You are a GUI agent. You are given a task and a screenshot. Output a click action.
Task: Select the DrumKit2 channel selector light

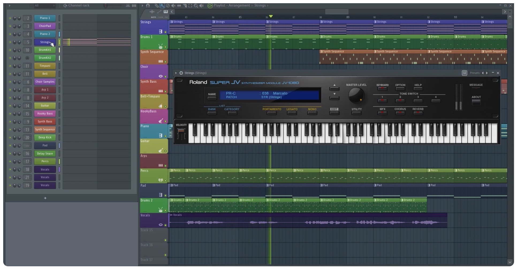tap(59, 58)
